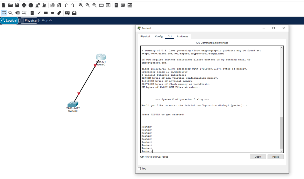Close the Router0 window
Image resolution: width=304 pixels, height=179 pixels.
[284, 28]
